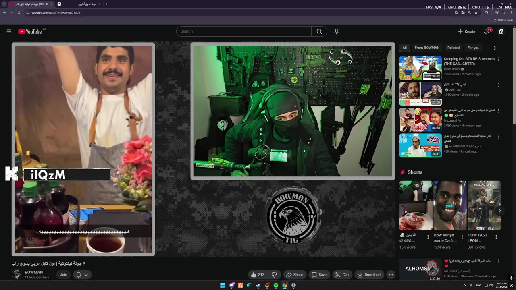Open BOWMAN channel name link
The height and width of the screenshot is (290, 516).
[34, 272]
